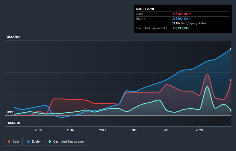Click the -US$50m y-axis label
Screen dimensions: 236x151
[14, 123]
